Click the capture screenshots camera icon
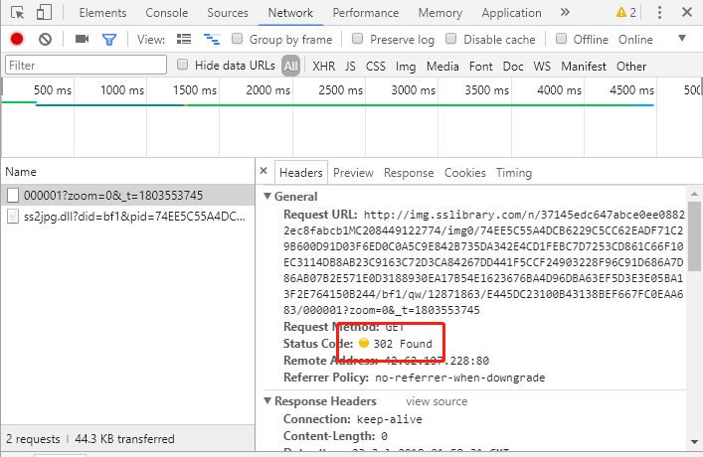703x457 pixels. click(82, 39)
